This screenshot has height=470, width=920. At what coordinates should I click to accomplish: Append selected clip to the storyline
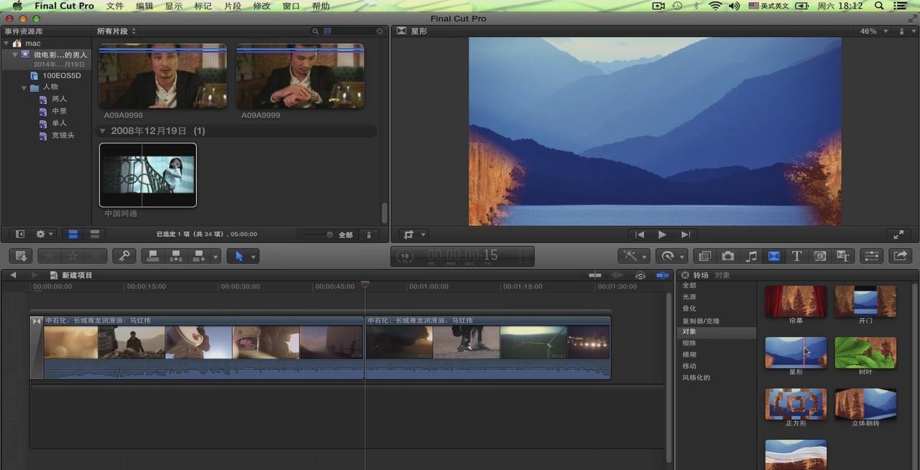(x=198, y=256)
